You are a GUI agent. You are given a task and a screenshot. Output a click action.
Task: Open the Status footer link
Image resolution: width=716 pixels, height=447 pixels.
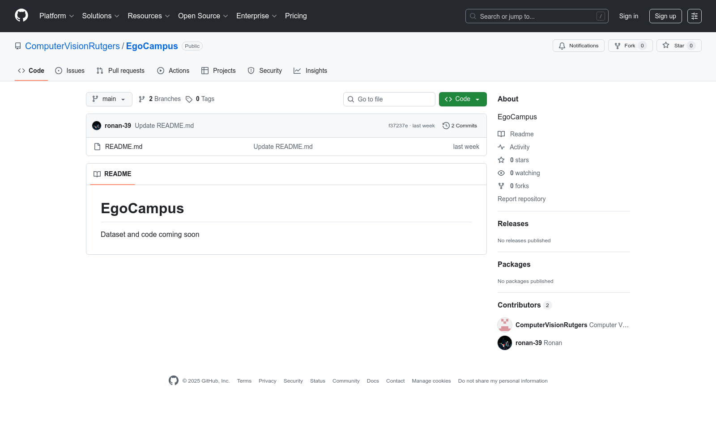pos(318,381)
